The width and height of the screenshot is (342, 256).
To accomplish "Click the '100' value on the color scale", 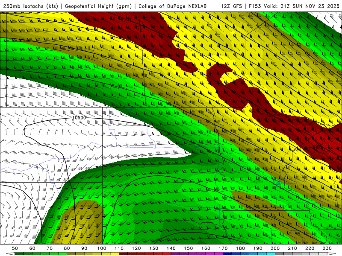I will tap(102, 248).
